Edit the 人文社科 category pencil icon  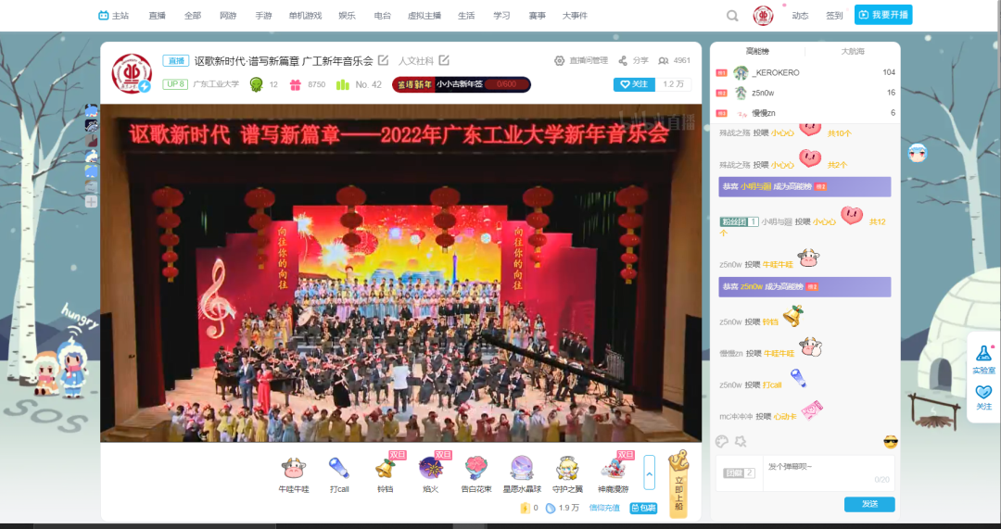pos(444,60)
